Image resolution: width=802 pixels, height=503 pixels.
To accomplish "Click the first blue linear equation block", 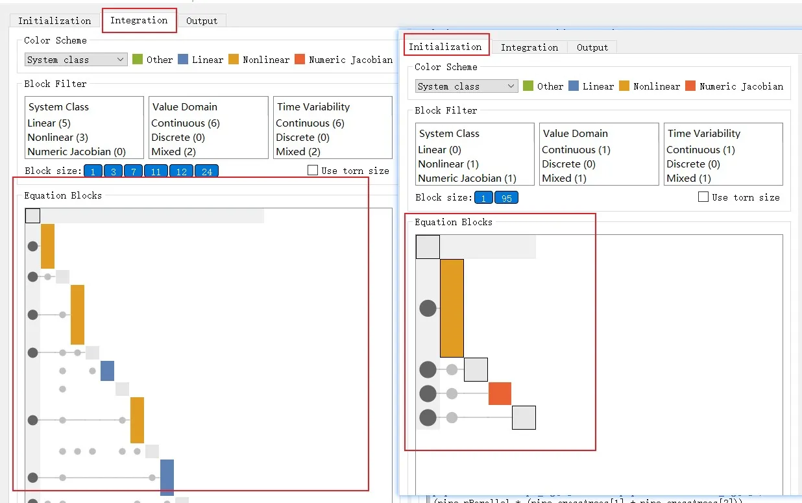I will (x=107, y=371).
